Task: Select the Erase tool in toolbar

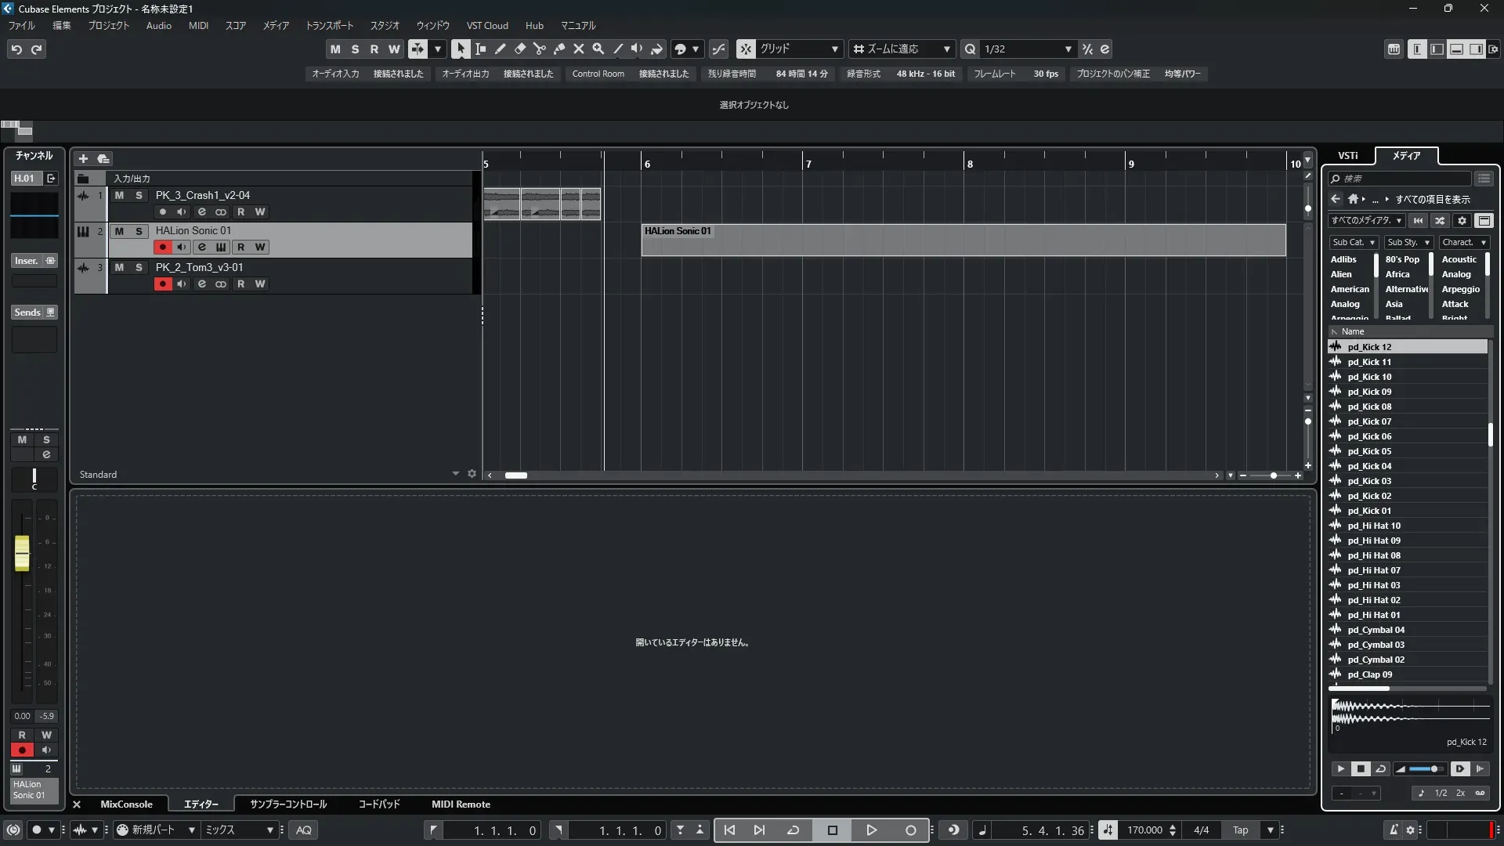Action: 519,49
